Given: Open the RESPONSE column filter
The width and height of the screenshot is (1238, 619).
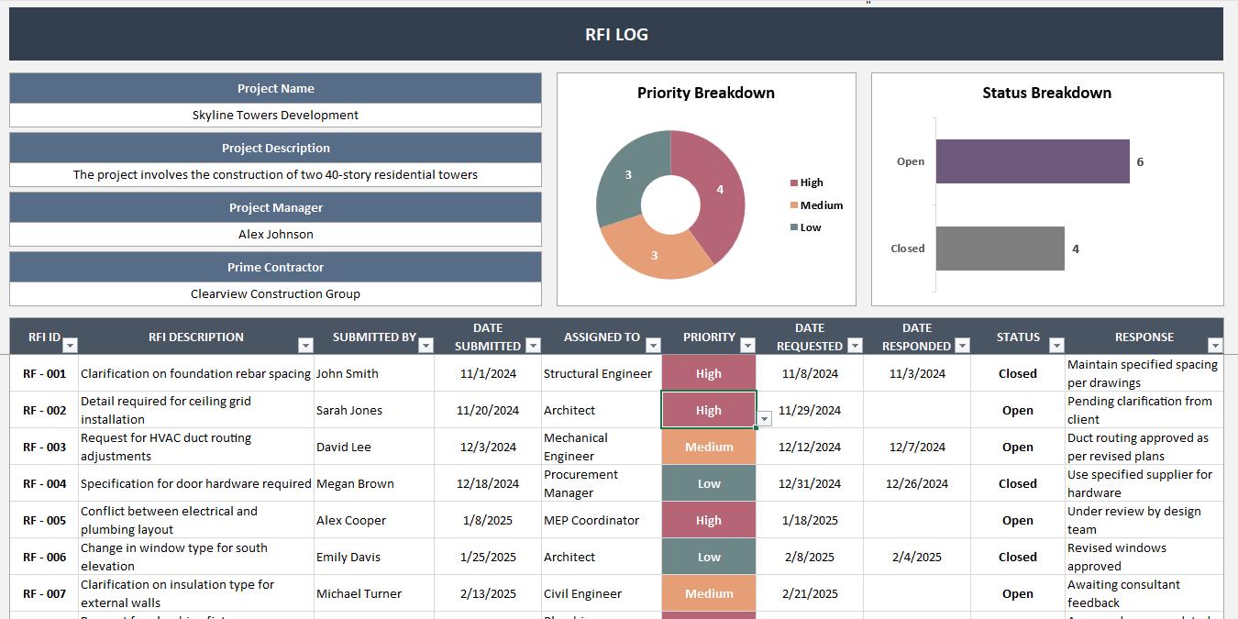Looking at the screenshot, I should coord(1215,345).
